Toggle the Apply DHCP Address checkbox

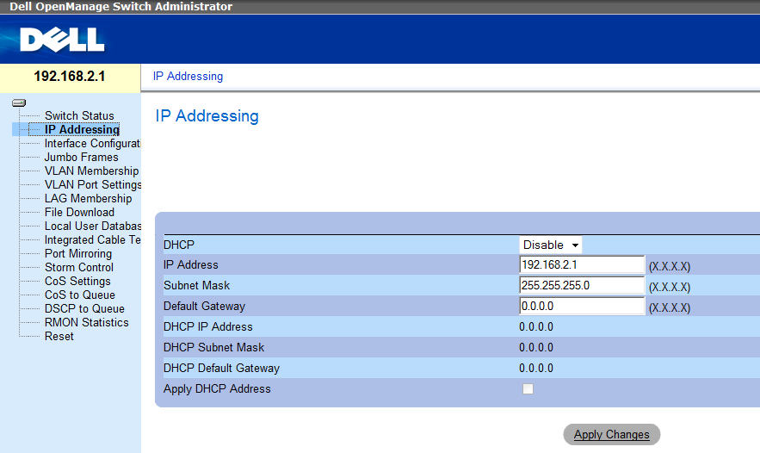click(x=528, y=389)
